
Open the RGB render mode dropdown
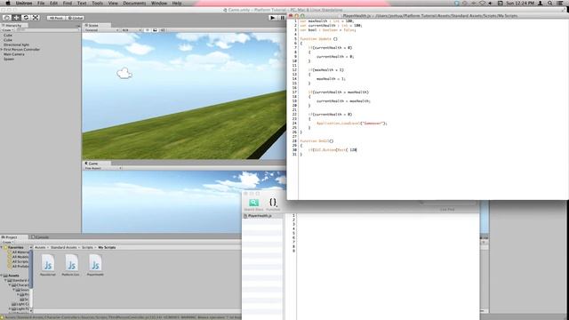[131, 30]
